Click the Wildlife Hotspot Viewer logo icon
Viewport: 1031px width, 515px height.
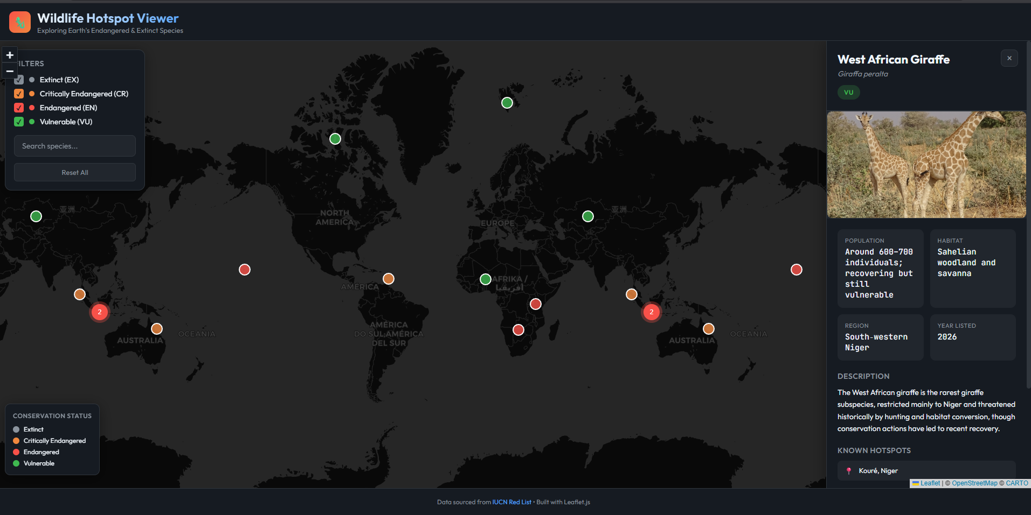(x=20, y=22)
